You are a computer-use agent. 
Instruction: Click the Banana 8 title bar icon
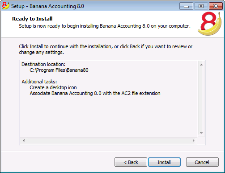click(x=6, y=6)
